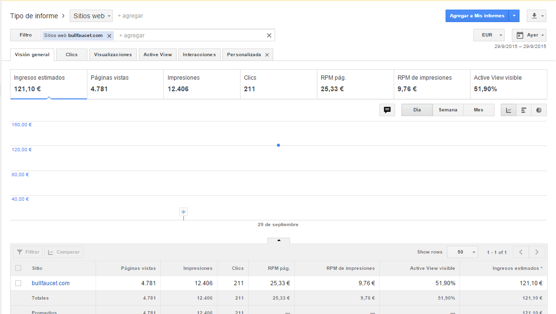This screenshot has height=314, width=556.
Task: Go to next page of results
Action: [537, 252]
